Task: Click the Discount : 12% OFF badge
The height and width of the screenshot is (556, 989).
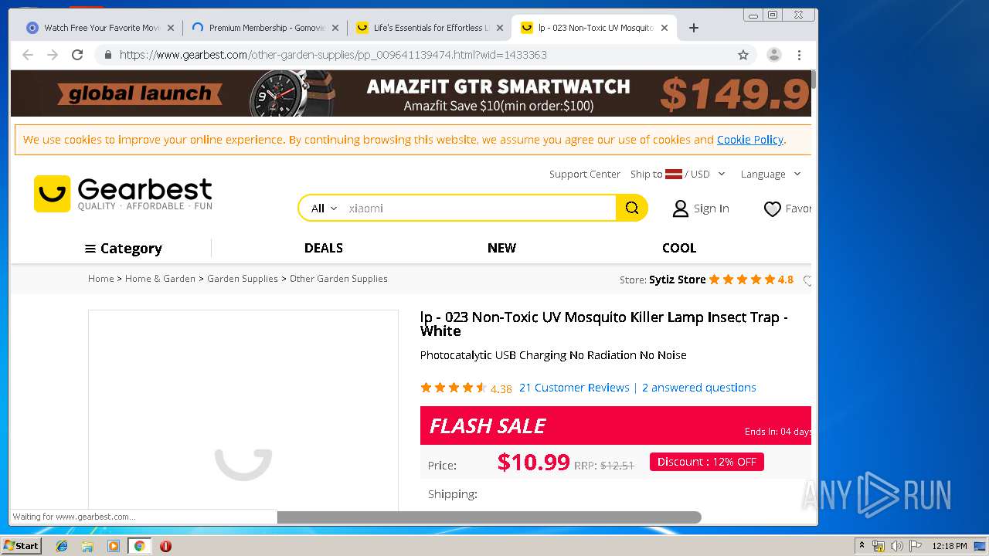Action: [x=707, y=462]
